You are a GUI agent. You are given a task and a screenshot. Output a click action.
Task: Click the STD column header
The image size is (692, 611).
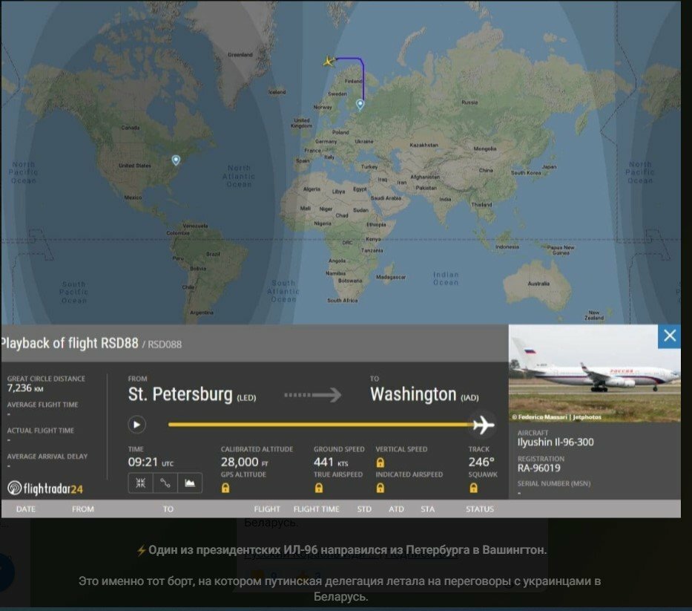pyautogui.click(x=364, y=509)
